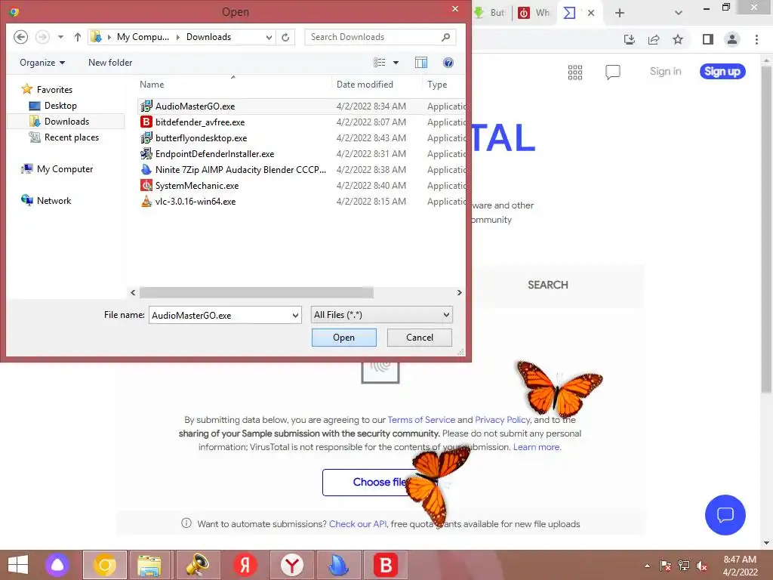Viewport: 773px width, 580px height.
Task: Open Yandex browser taskbar icon
Action: tap(292, 565)
